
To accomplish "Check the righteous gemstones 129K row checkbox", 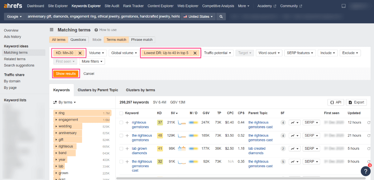I will [121, 136].
